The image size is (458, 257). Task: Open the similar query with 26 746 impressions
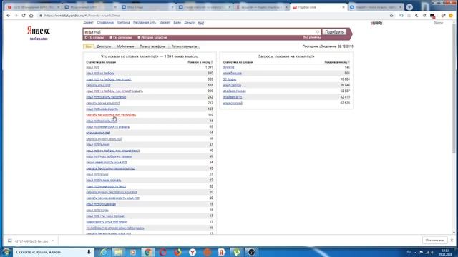232,85
